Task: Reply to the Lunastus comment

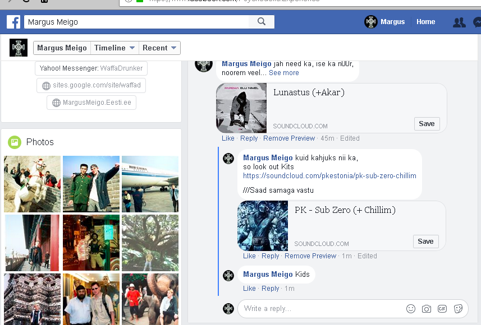Action: [x=249, y=138]
